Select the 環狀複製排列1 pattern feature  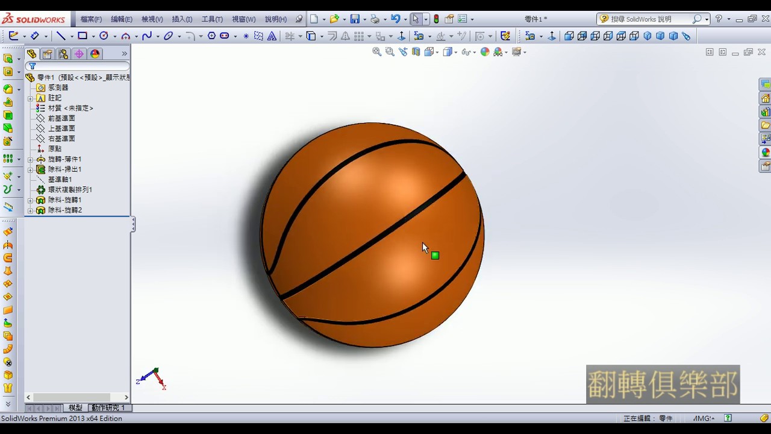pyautogui.click(x=70, y=190)
